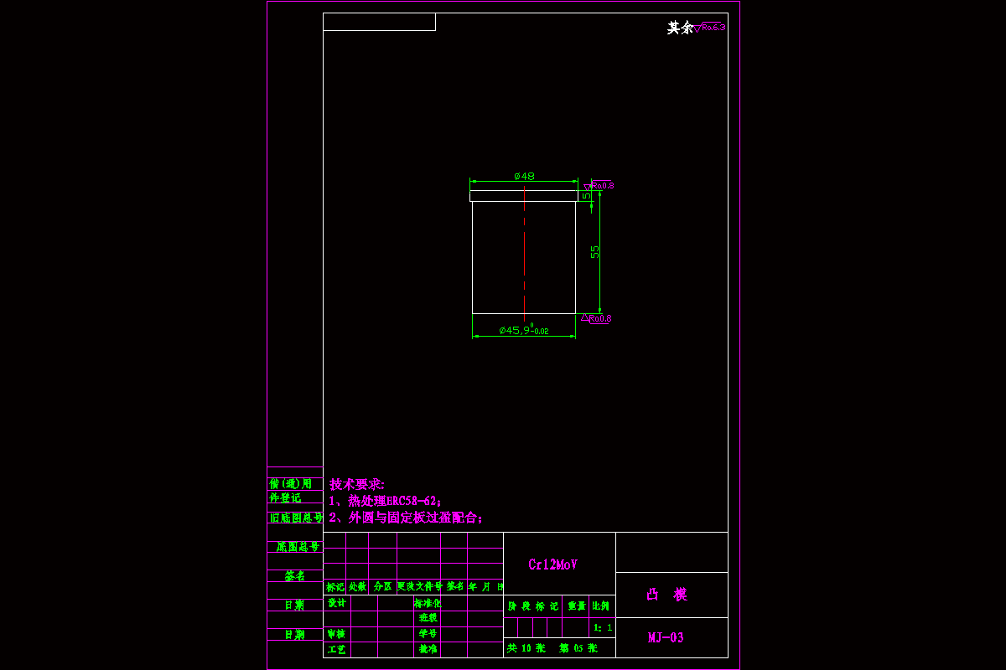Select the part name 凸模

coord(667,595)
